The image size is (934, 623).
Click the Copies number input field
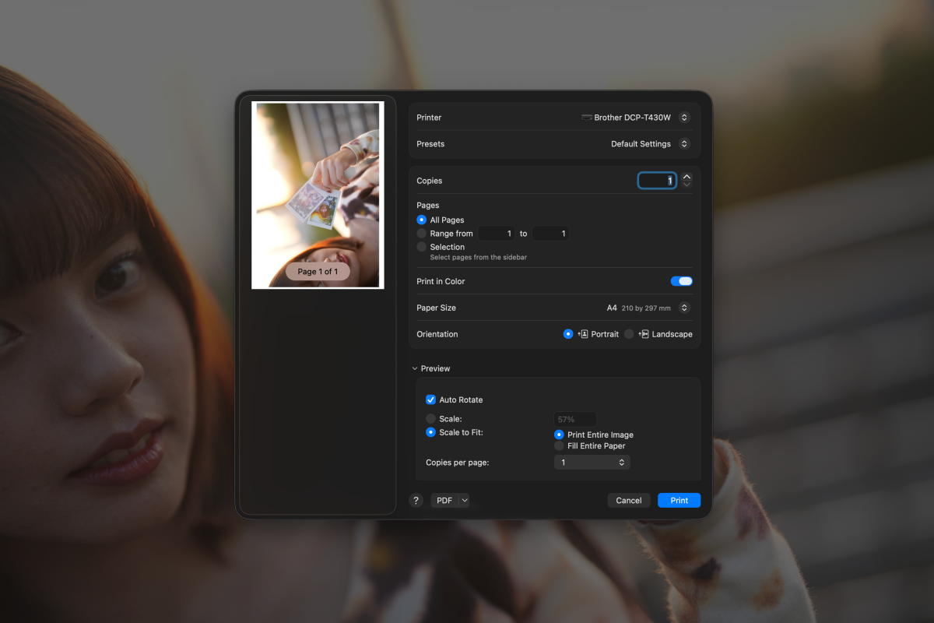click(x=657, y=181)
